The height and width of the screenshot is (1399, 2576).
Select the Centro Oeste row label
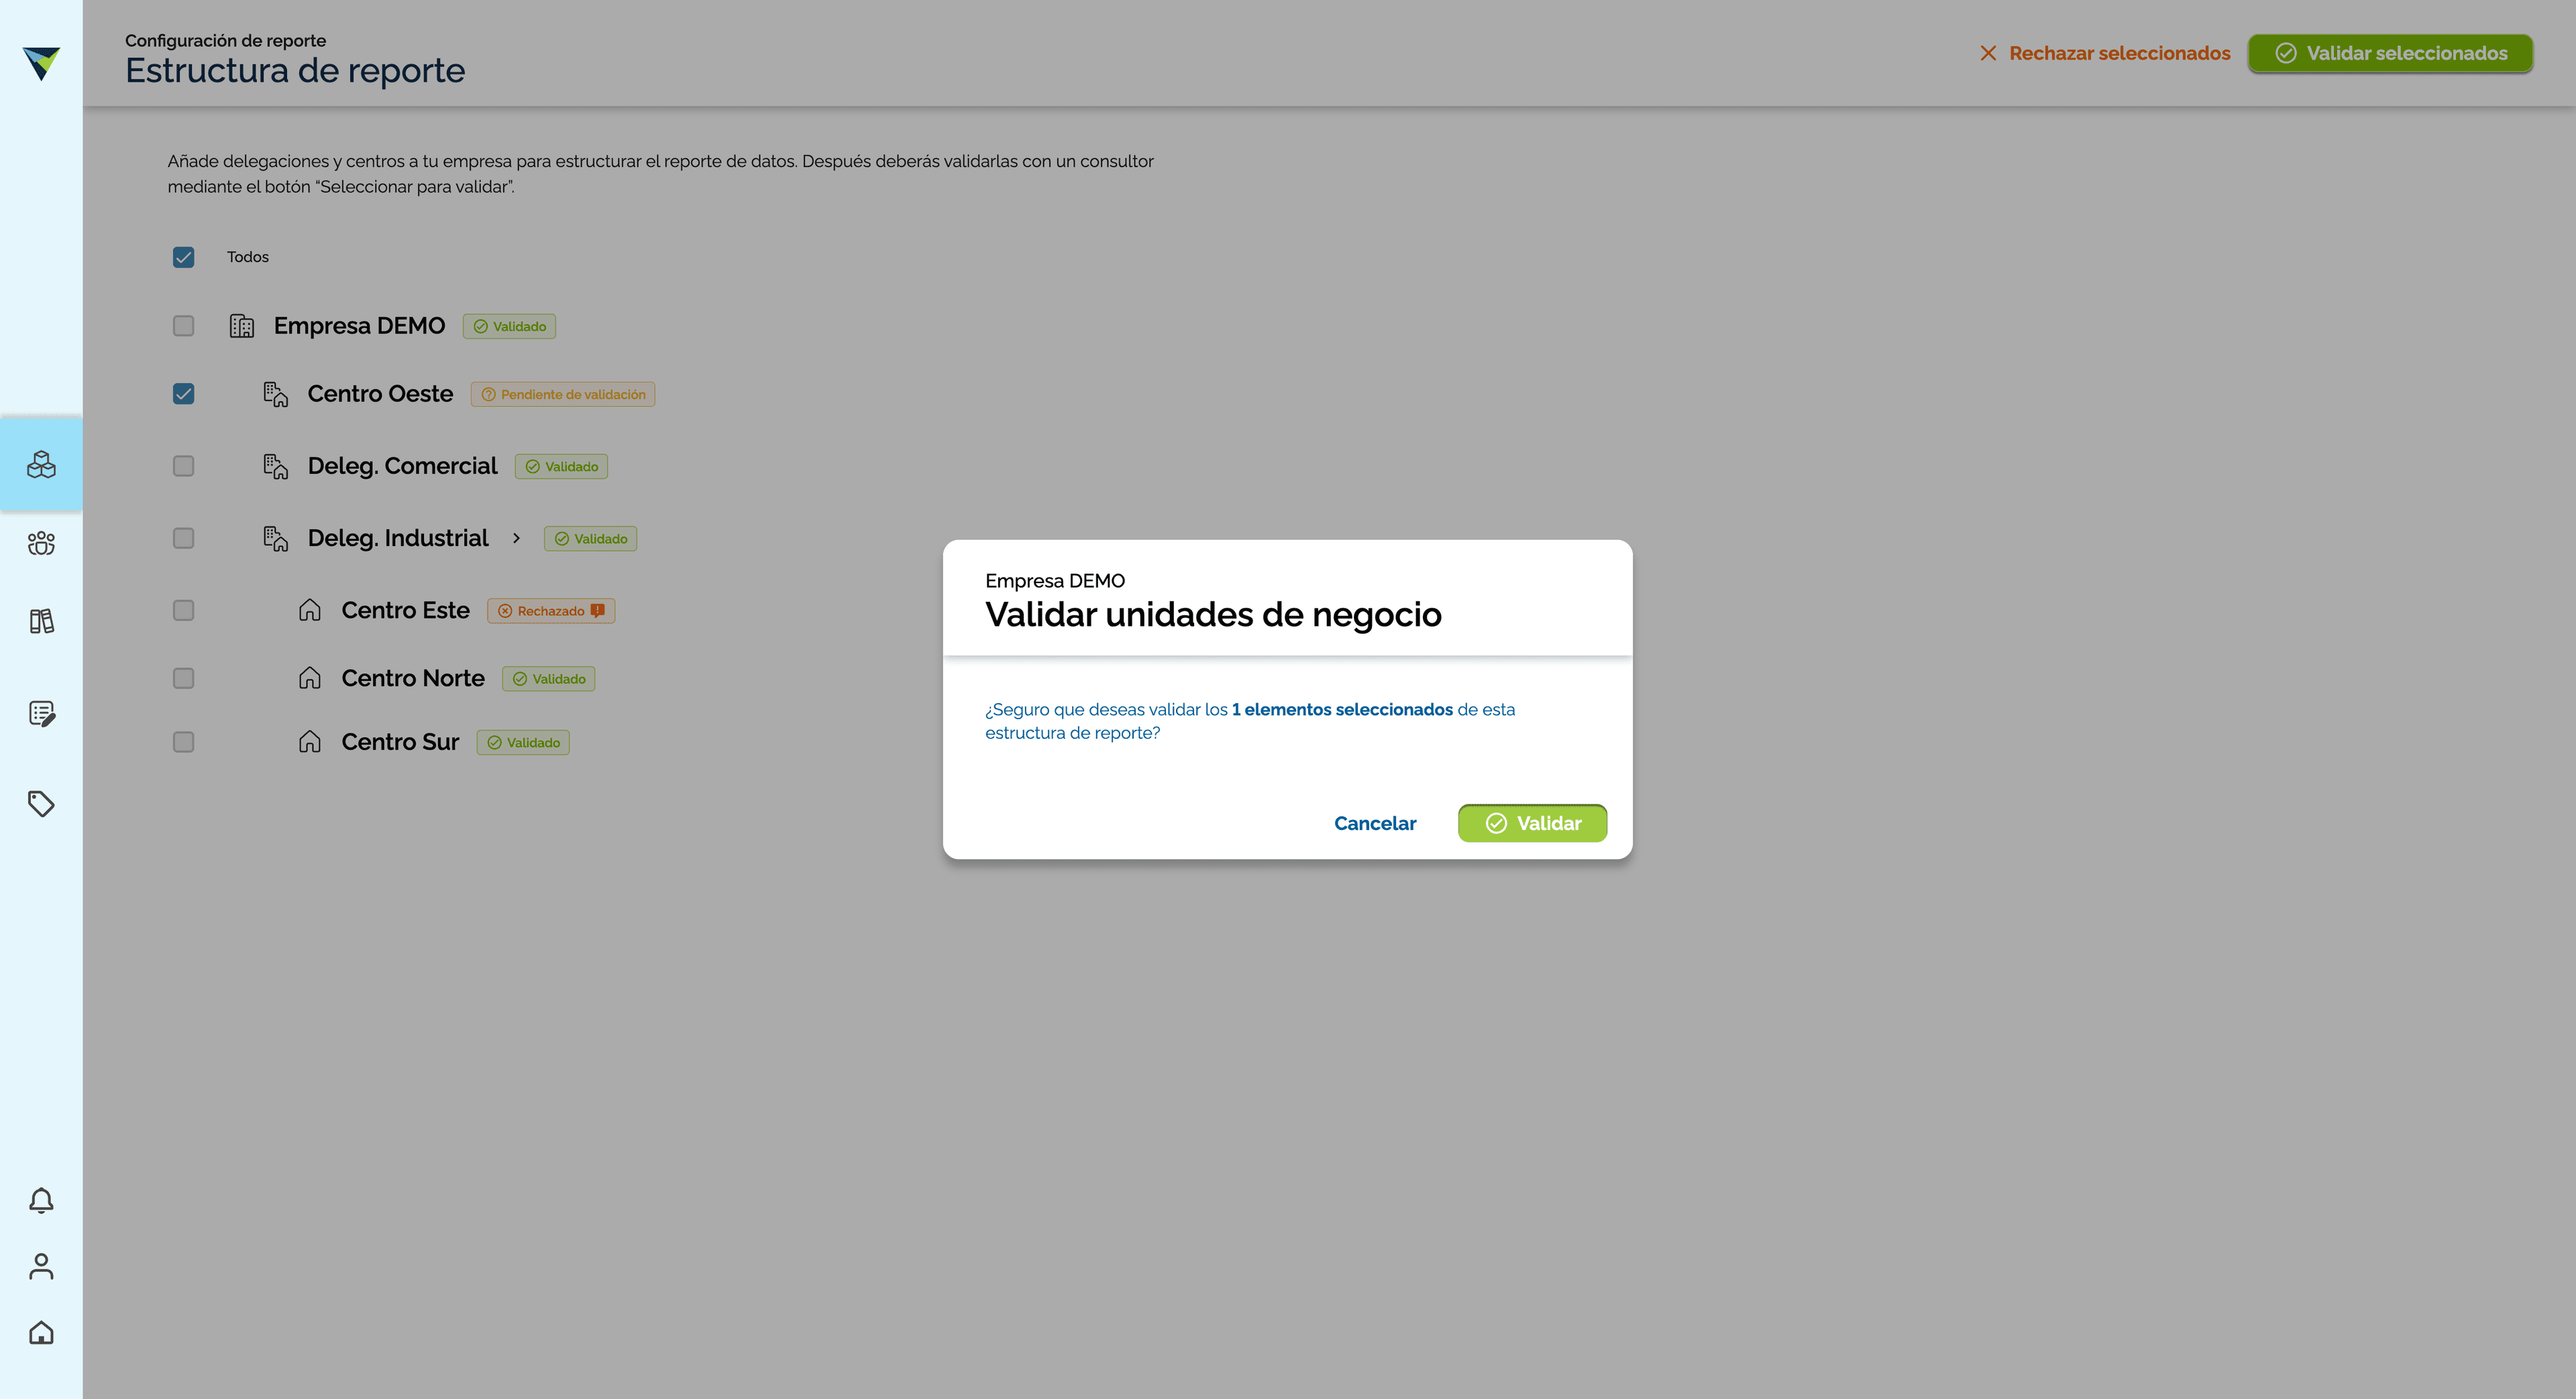pos(380,394)
